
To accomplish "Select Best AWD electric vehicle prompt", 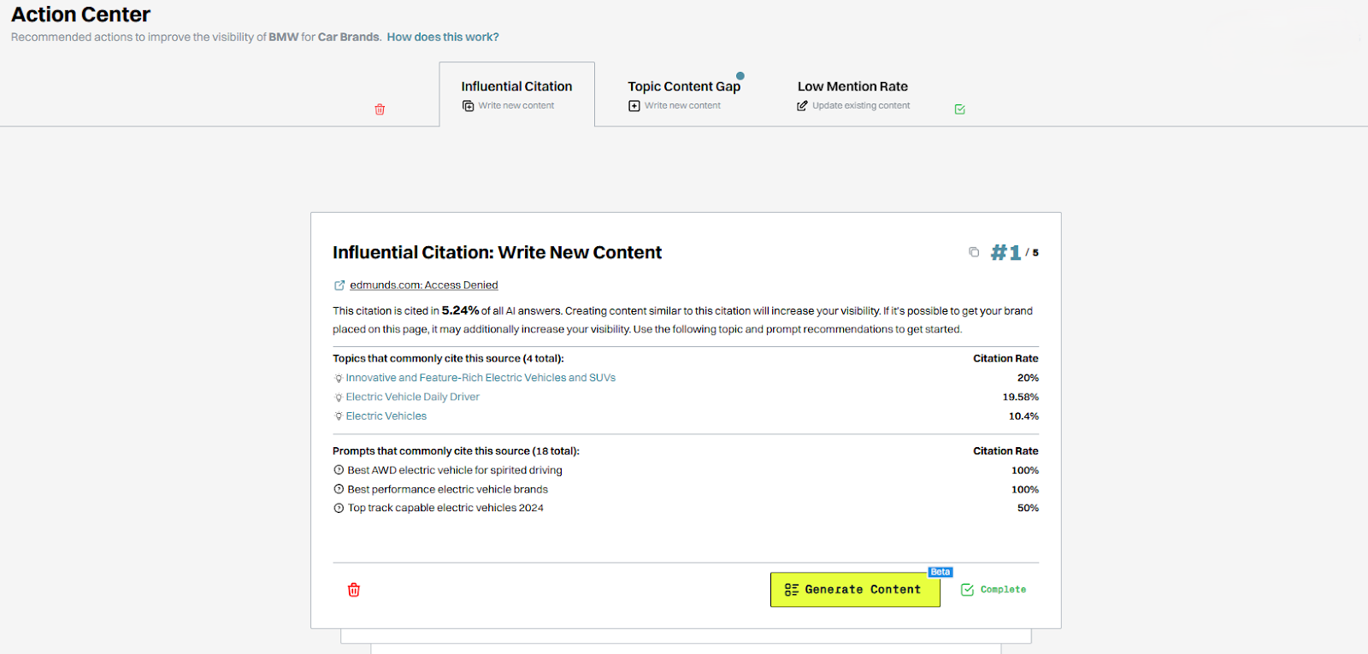I will 455,470.
